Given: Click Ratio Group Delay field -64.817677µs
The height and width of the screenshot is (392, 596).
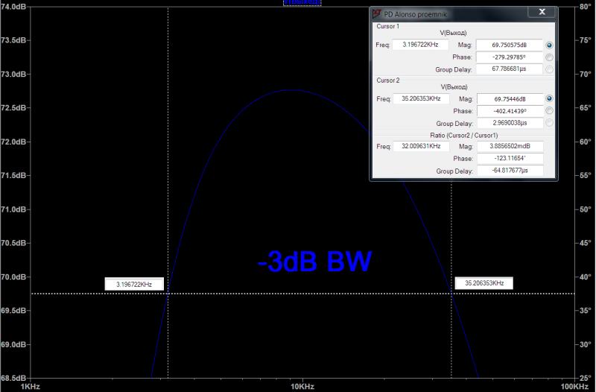Looking at the screenshot, I should (510, 171).
